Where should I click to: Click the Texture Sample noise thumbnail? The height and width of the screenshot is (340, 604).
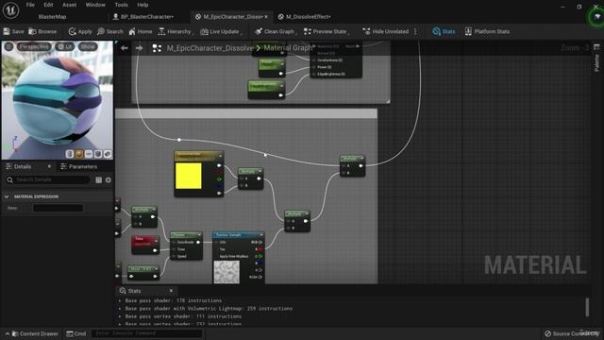pos(226,272)
